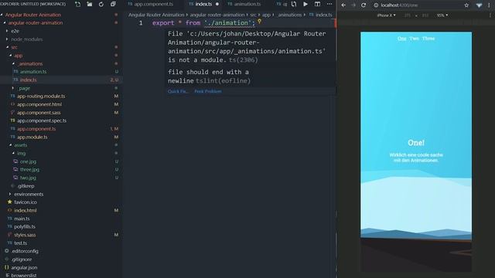This screenshot has width=495, height=278.
Task: Open one.jpg image file
Action: 28,161
